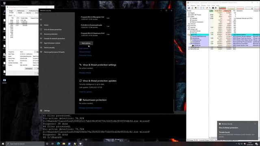Open Process Explorer Help menu
The image size is (260, 146).
point(218,5)
